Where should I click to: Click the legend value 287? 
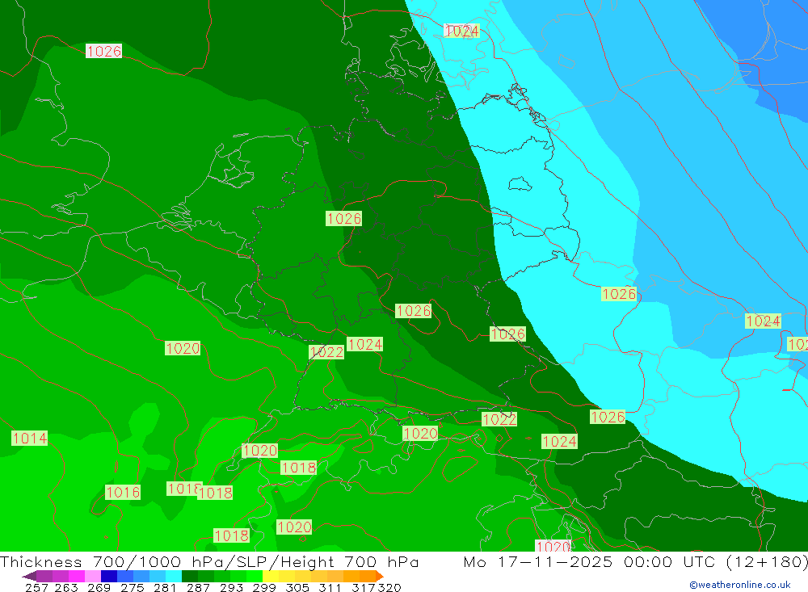coord(198,587)
